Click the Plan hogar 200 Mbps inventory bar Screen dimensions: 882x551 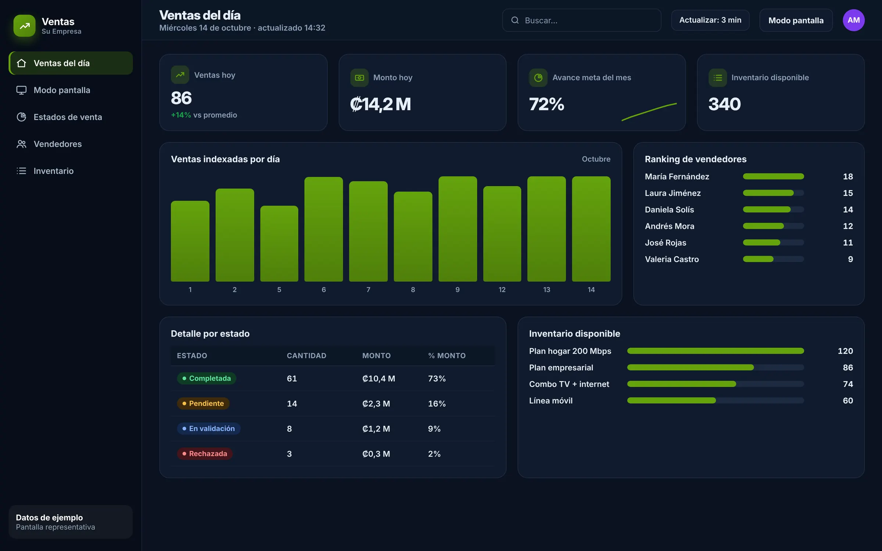[716, 351]
